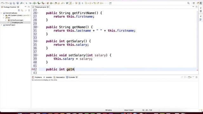
Task: Select the DemoProject project
Action: coord(10,25)
